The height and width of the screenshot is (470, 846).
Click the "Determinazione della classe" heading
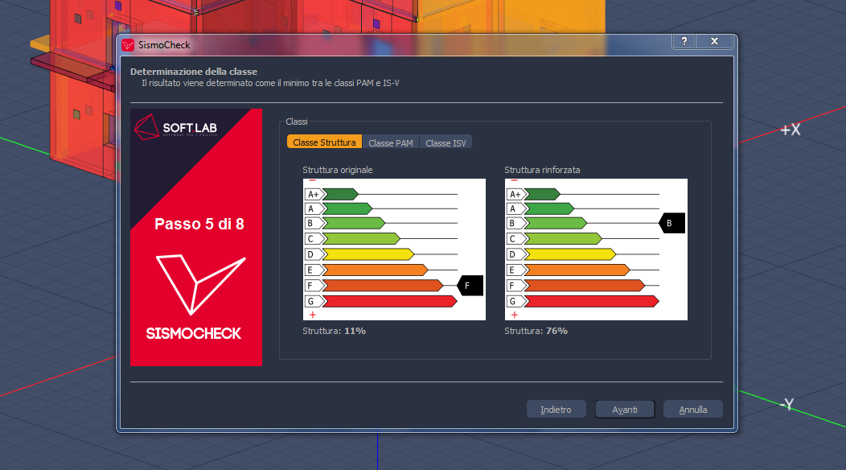(194, 72)
